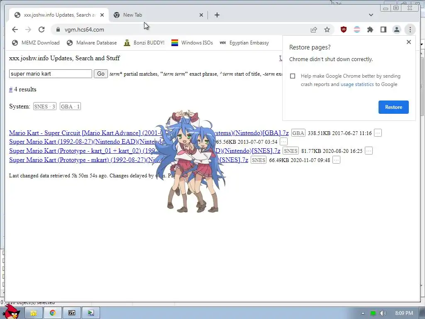Image resolution: width=425 pixels, height=319 pixels.
Task: Tick the send crash reports checkbox
Action: tap(293, 76)
